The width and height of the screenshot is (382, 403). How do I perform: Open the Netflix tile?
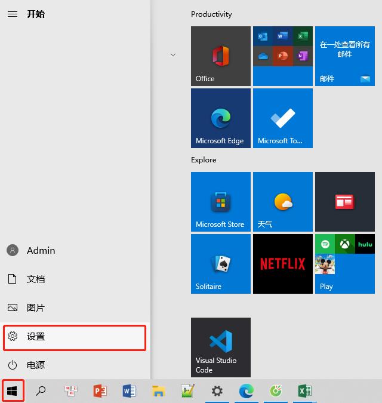(283, 264)
